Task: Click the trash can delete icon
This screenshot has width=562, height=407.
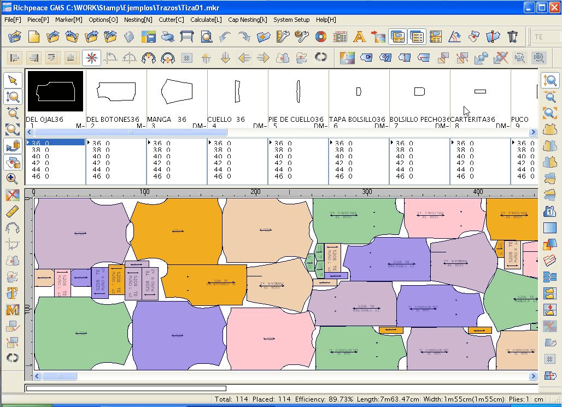Action: coord(512,37)
